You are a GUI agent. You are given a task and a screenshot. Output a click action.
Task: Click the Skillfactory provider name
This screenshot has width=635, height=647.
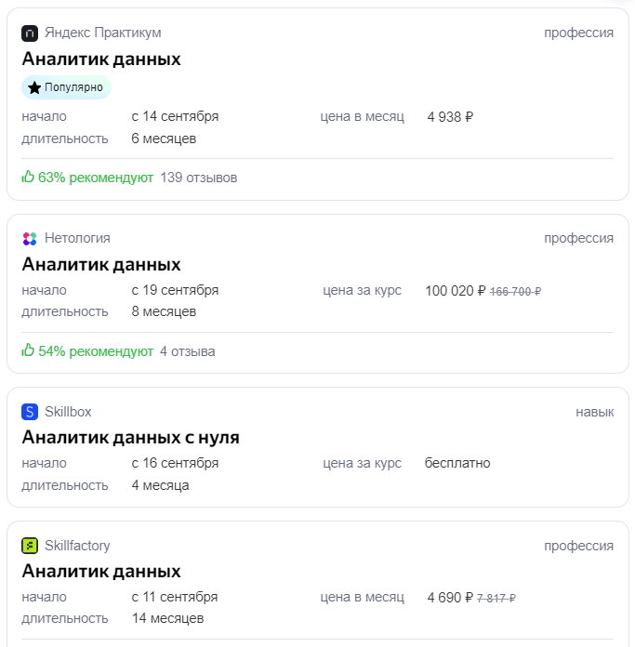[x=77, y=546]
